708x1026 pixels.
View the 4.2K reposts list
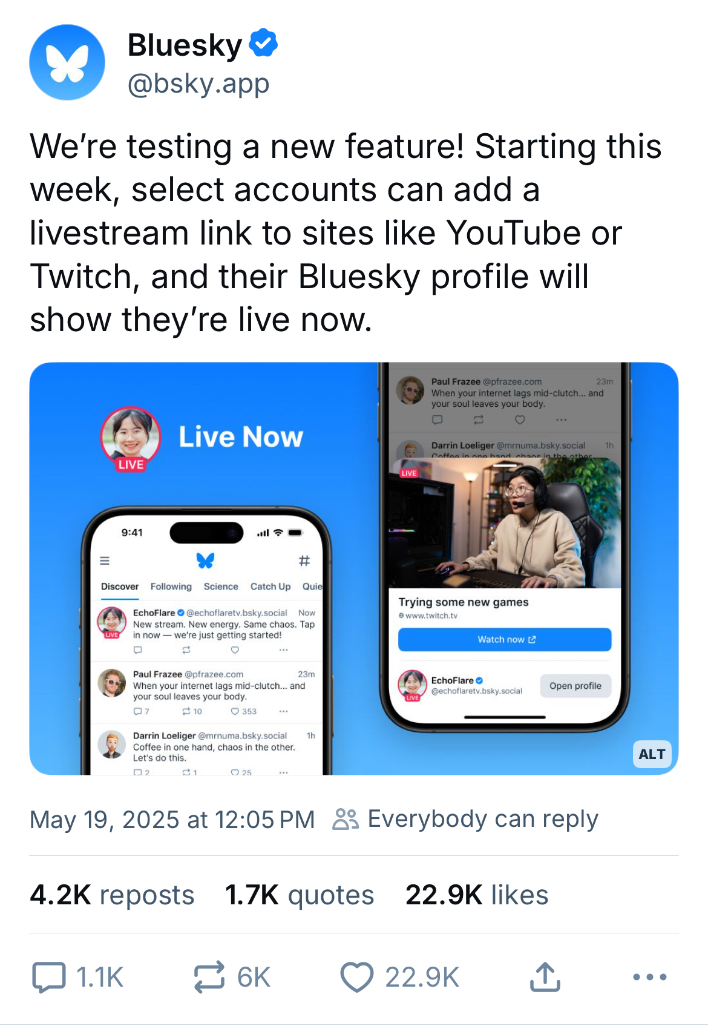click(112, 895)
